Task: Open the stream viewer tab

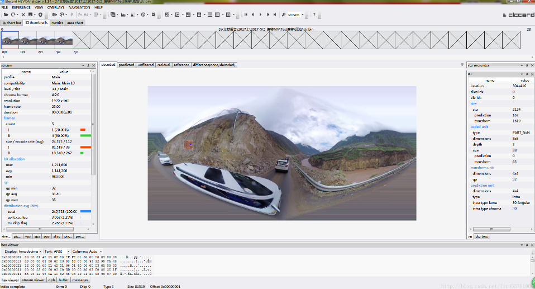Action: point(33,280)
